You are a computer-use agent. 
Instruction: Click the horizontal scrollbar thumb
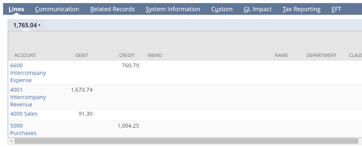pos(186,141)
